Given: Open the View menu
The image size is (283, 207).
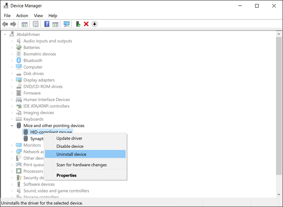Looking at the screenshot, I should pos(38,16).
